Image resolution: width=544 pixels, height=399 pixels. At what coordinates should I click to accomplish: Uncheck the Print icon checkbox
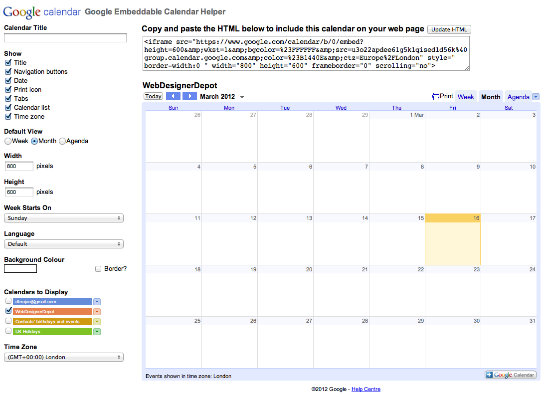point(8,90)
